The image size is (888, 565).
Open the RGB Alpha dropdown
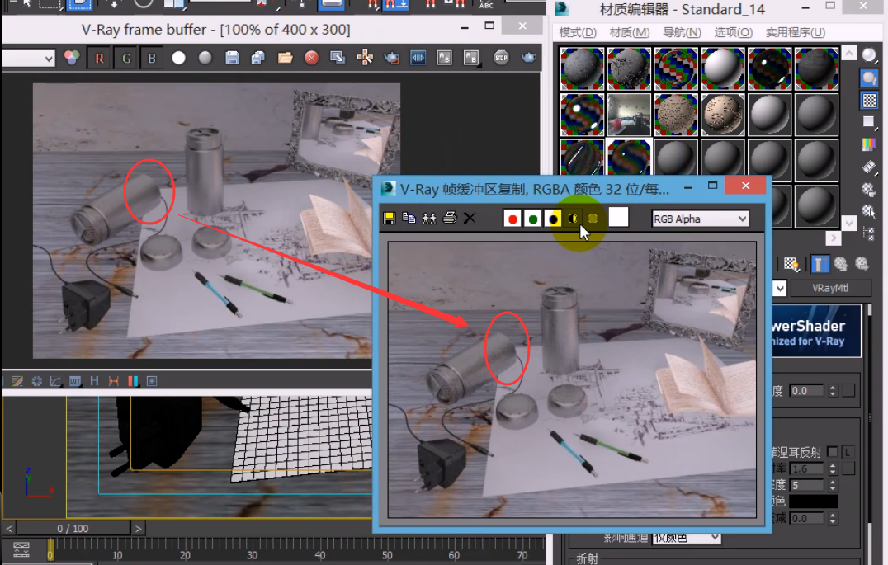(700, 219)
